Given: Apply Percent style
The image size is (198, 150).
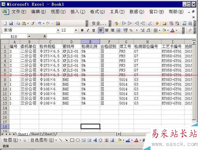Looking at the screenshot, I should (131, 30).
